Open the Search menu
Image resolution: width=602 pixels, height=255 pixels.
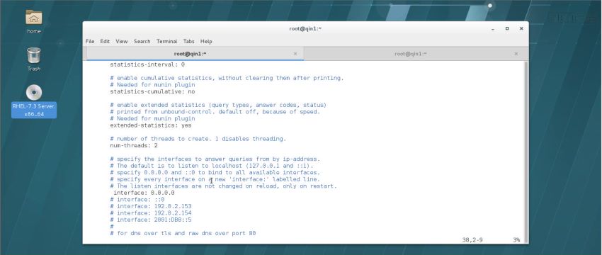pyautogui.click(x=142, y=42)
